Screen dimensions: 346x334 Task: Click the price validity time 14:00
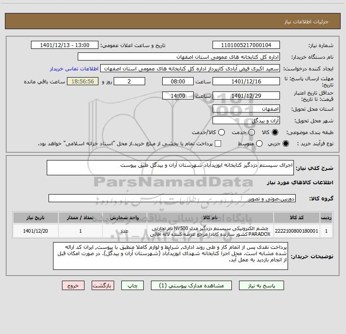pos(178,95)
